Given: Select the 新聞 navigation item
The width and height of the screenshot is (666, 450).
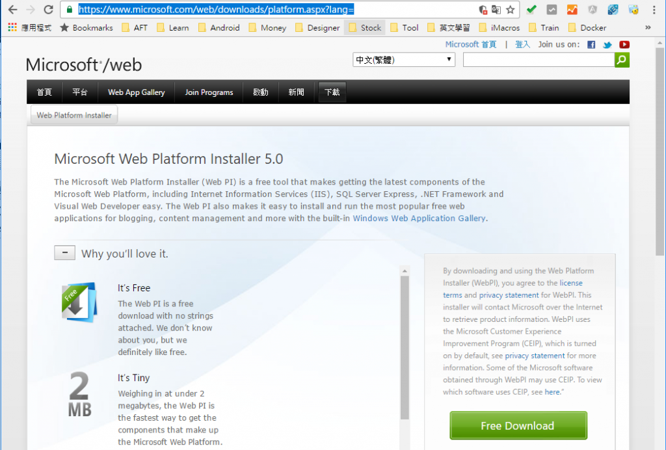Looking at the screenshot, I should click(296, 92).
